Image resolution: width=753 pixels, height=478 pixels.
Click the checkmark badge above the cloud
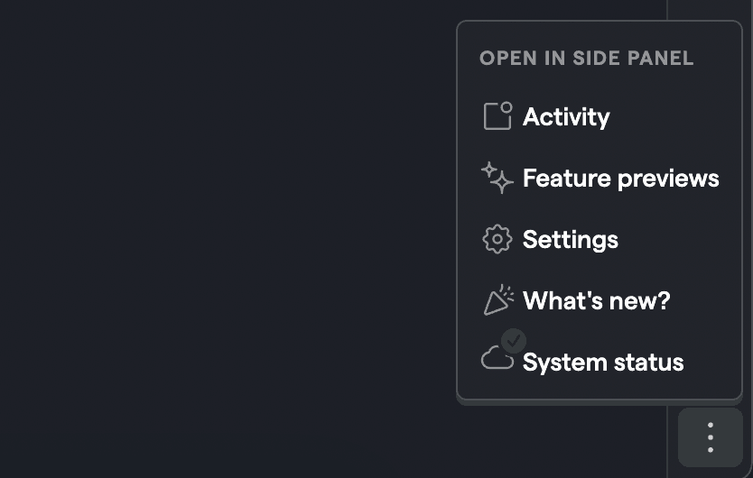(x=514, y=341)
